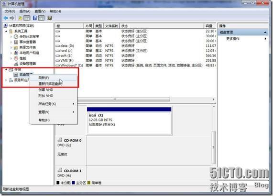The height and width of the screenshot is (196, 273).
Task: Choose 创建 VHD in the context menu
Action: pos(54,90)
